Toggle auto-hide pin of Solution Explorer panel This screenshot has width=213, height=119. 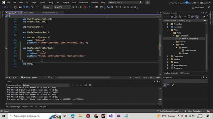(x=204, y=13)
